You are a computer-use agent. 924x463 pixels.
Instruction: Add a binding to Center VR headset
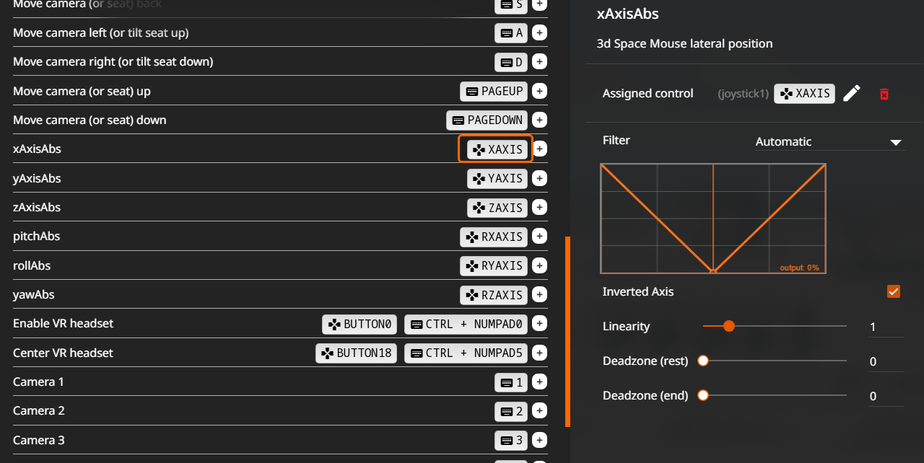(x=539, y=353)
